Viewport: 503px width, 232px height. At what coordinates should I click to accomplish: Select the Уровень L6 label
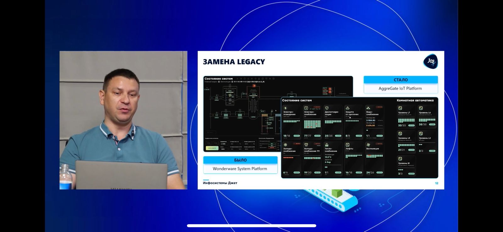pyautogui.click(x=425, y=112)
